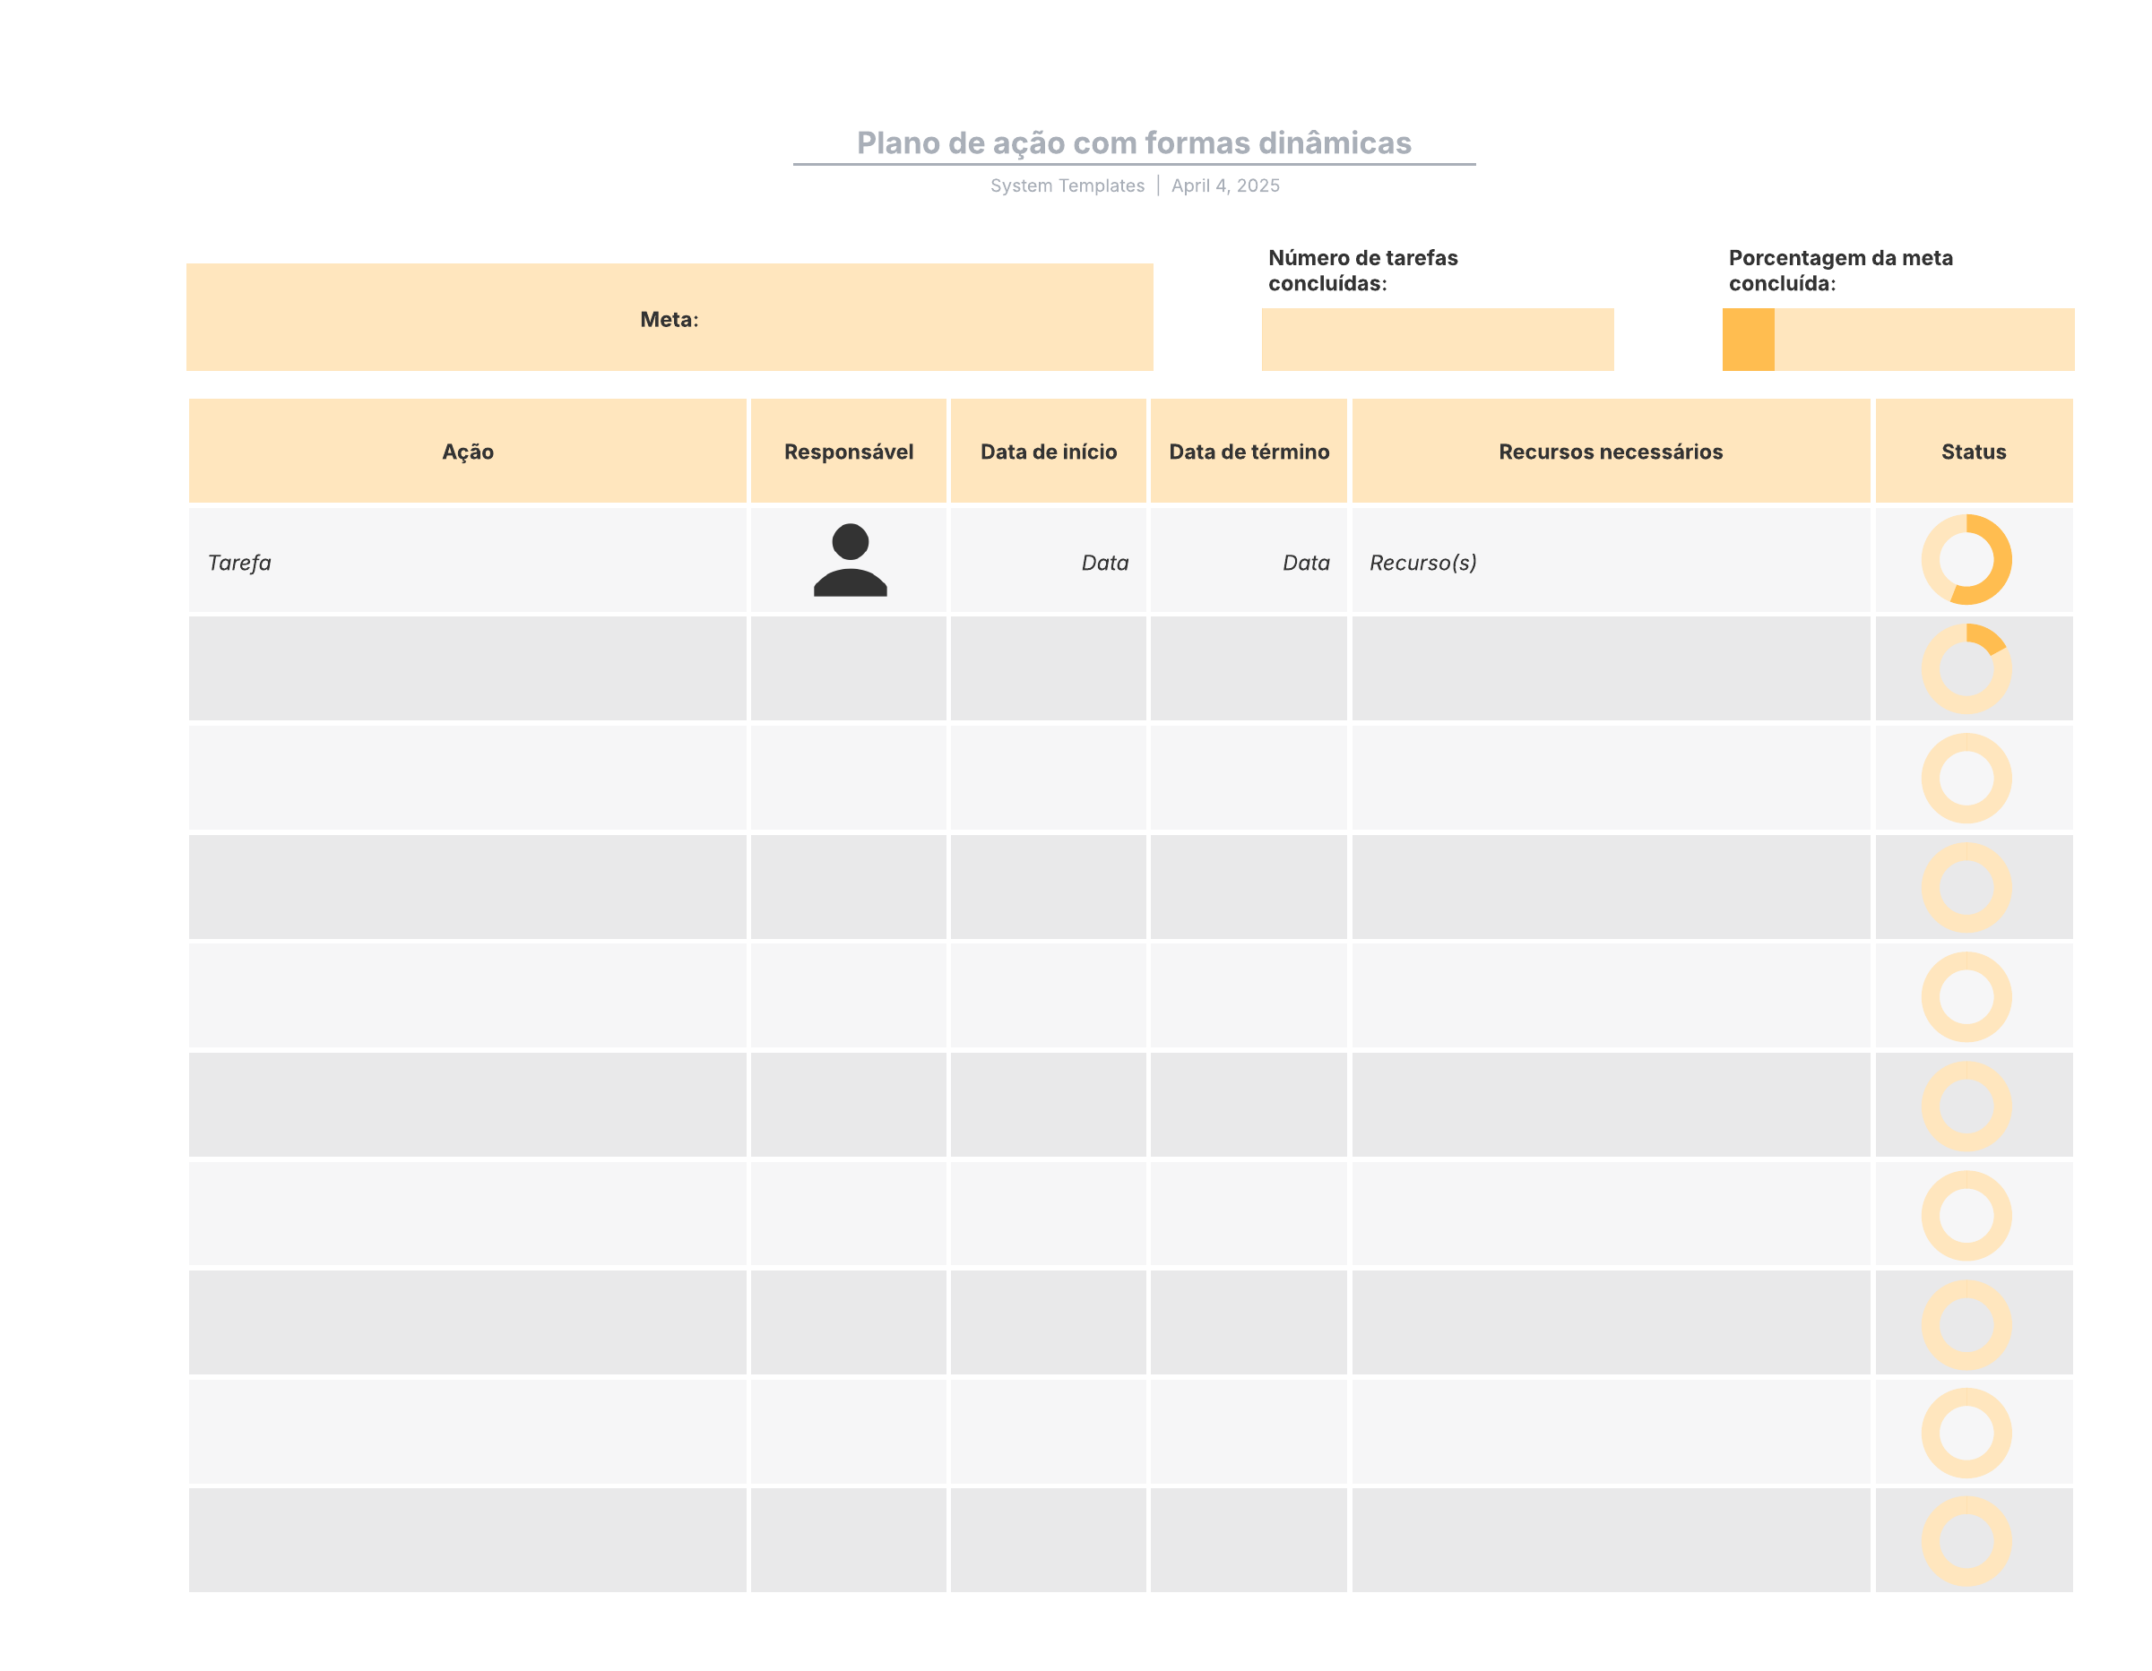Click the Ação column header

pyautogui.click(x=467, y=452)
